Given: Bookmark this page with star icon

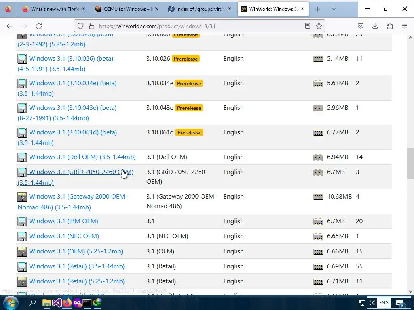Looking at the screenshot, I should click(x=319, y=26).
